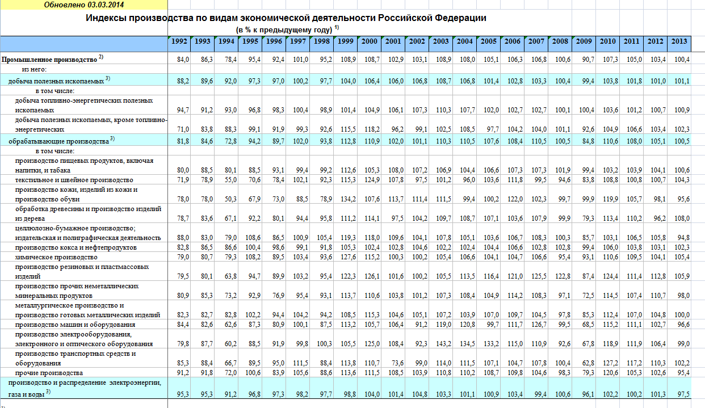Image resolution: width=705 pixels, height=408 pixels.
Task: Click the 2000 year header cell
Action: pos(370,41)
